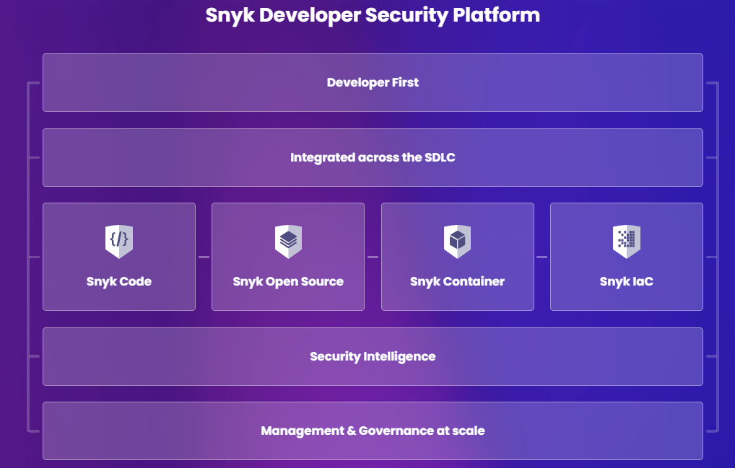Image resolution: width=735 pixels, height=468 pixels.
Task: Select the Integrated across the SDLC panel
Action: coord(373,157)
